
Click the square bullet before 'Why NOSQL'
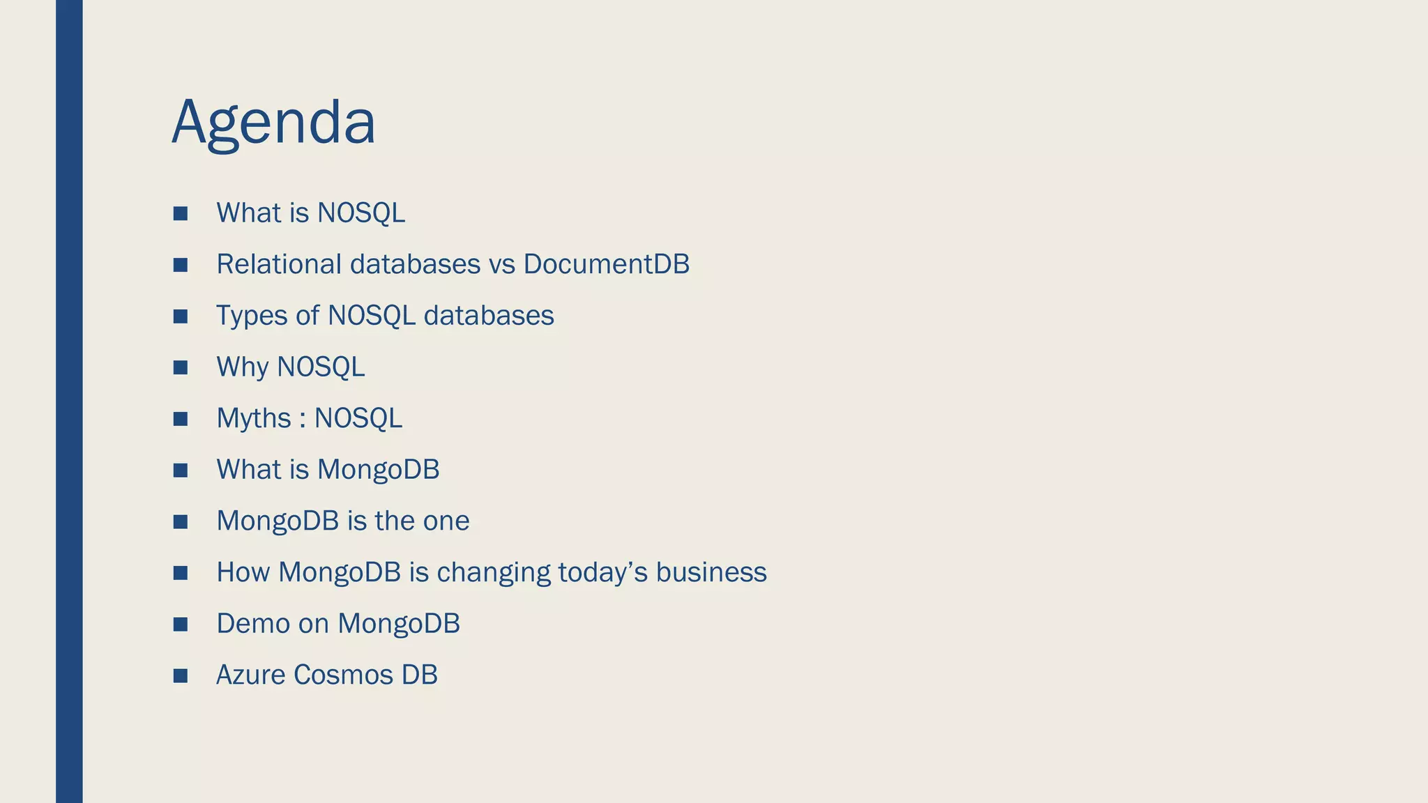click(180, 367)
